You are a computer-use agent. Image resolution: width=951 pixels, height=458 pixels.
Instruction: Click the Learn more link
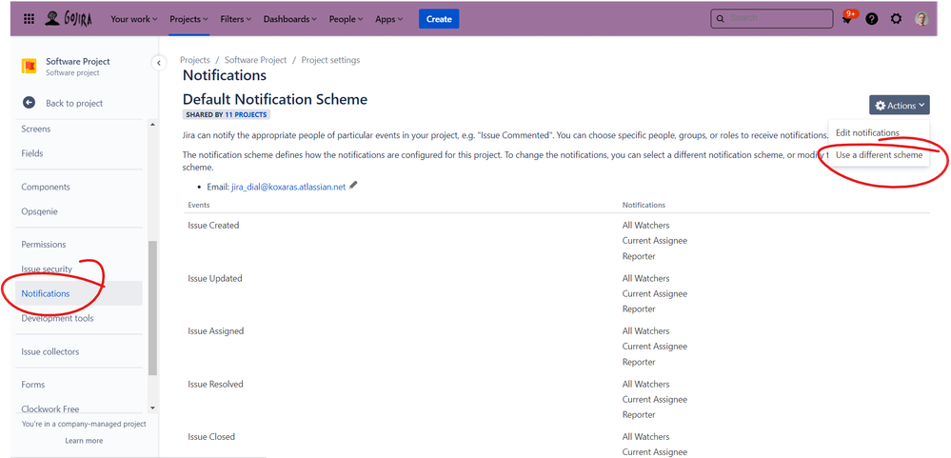pyautogui.click(x=84, y=441)
